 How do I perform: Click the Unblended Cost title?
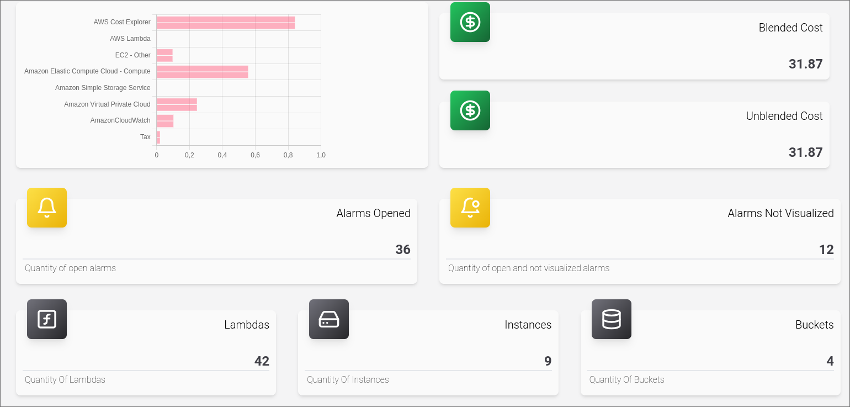coord(784,116)
